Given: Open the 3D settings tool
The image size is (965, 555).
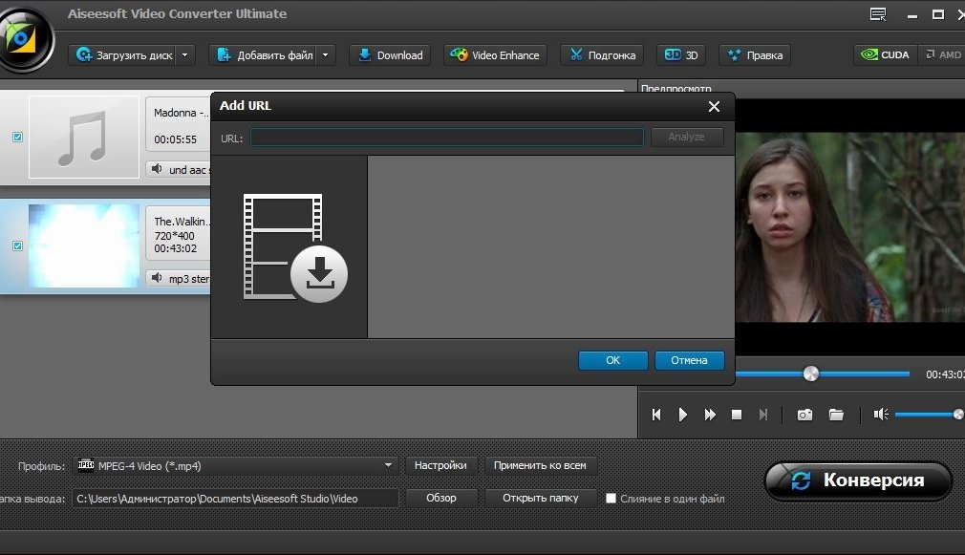Looking at the screenshot, I should [681, 55].
